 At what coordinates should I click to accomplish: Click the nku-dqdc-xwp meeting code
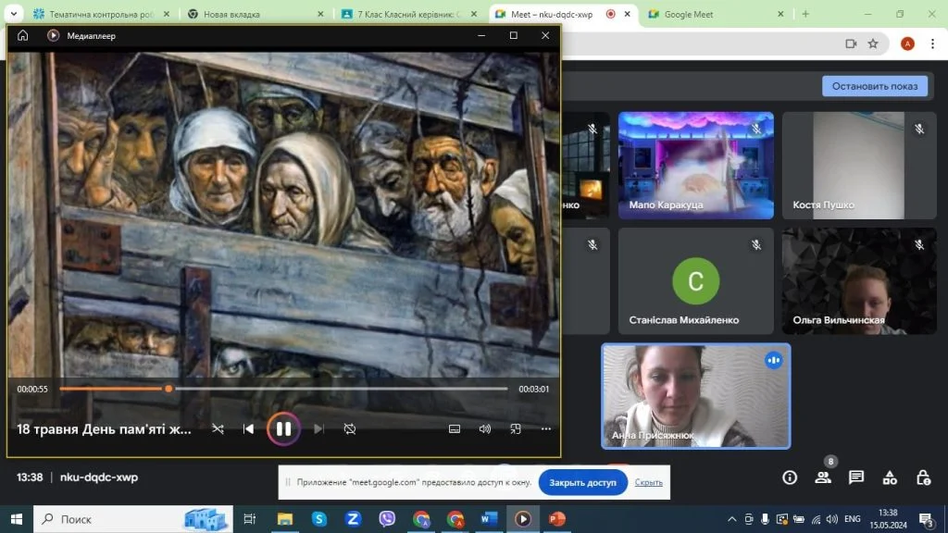[99, 477]
